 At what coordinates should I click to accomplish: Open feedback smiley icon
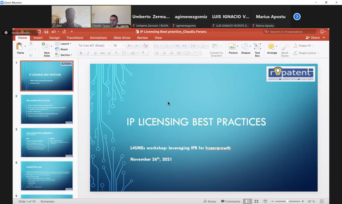[x=322, y=32]
